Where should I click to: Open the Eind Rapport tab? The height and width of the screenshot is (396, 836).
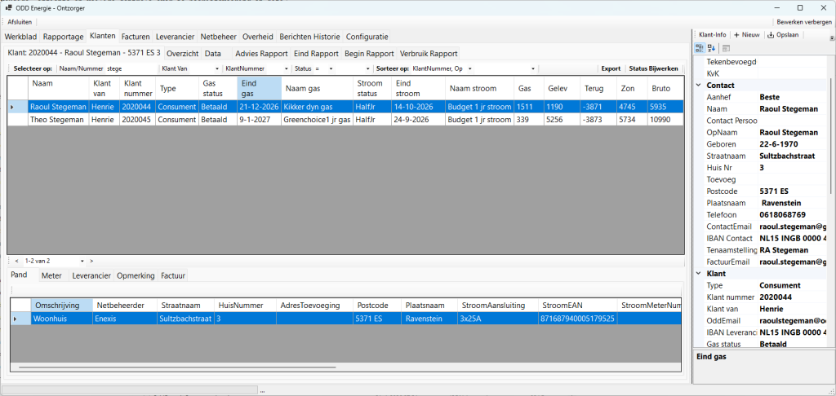(316, 54)
